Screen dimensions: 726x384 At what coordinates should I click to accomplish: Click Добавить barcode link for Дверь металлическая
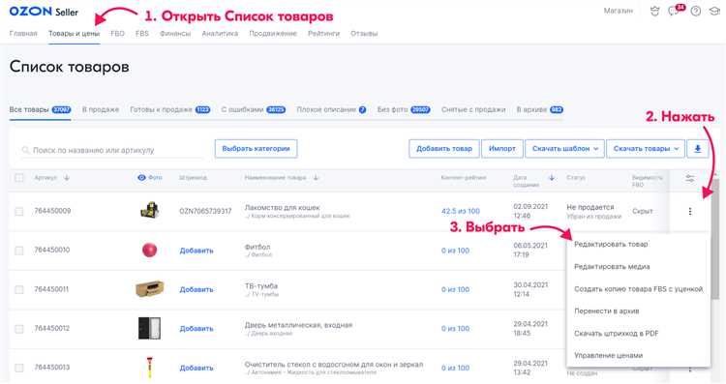coord(197,328)
